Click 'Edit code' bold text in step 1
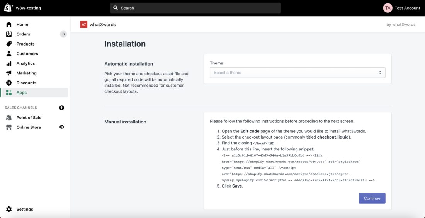Image resolution: width=425 pixels, height=218 pixels. [250, 131]
